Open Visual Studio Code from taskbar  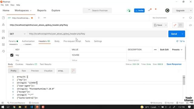tap(32, 107)
